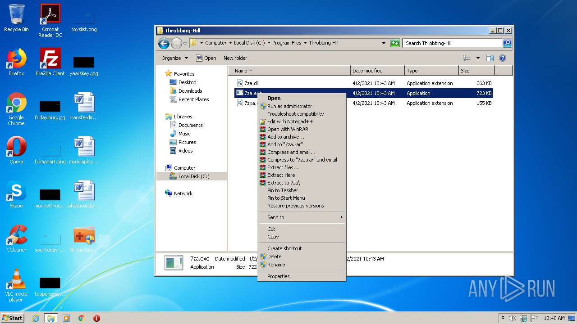
Task: Show hidden system tray icons
Action: pyautogui.click(x=503, y=318)
